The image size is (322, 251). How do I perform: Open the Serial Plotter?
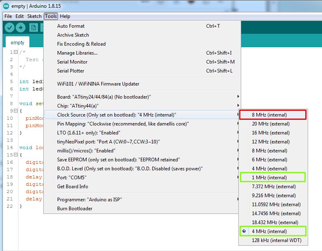click(x=142, y=71)
